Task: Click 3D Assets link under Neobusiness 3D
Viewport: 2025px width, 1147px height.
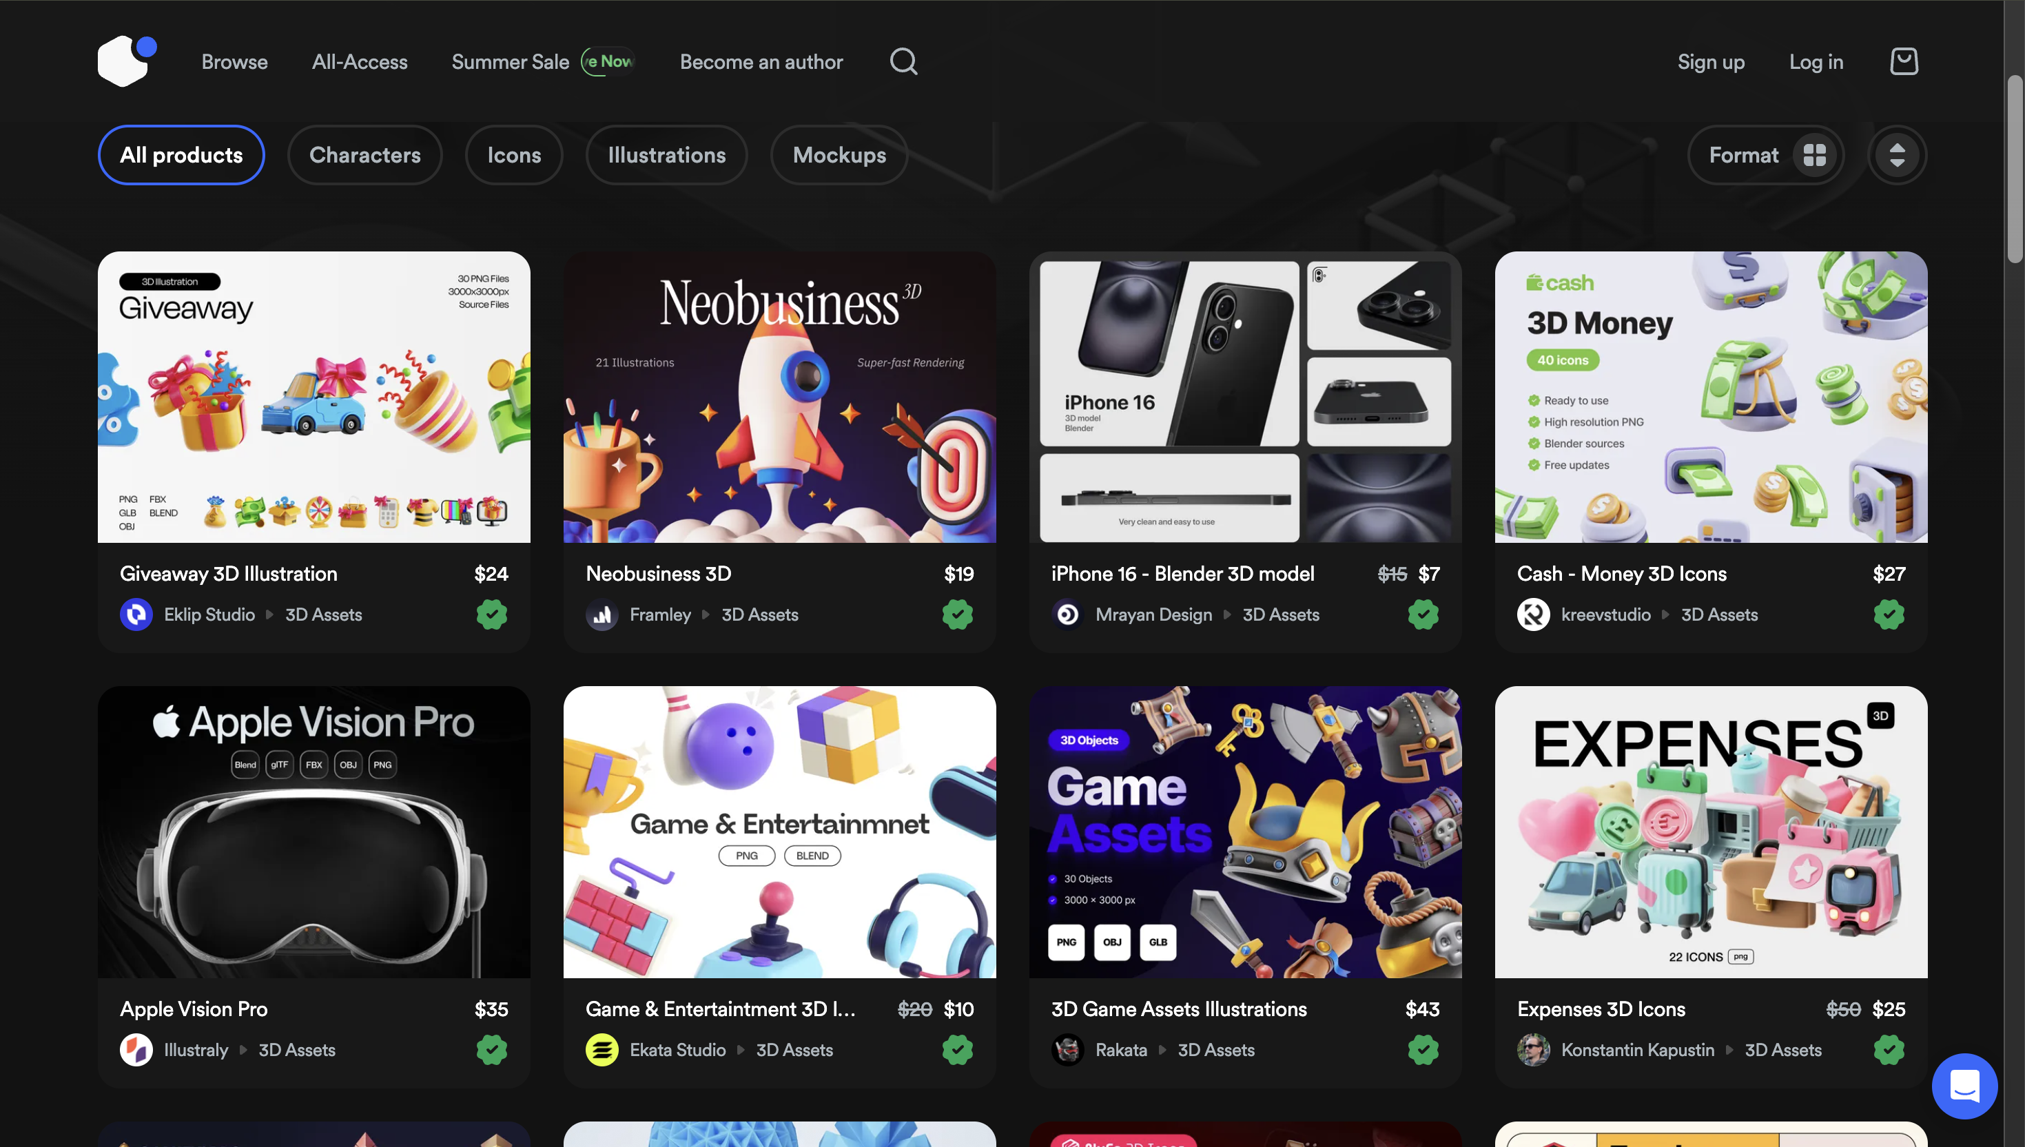Action: pyautogui.click(x=759, y=614)
